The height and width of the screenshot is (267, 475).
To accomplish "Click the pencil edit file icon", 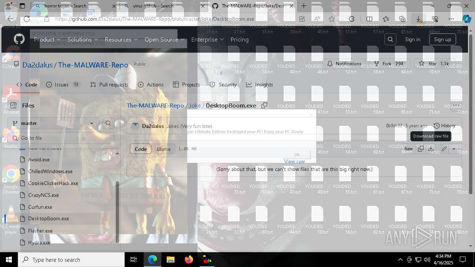I will pos(444,149).
